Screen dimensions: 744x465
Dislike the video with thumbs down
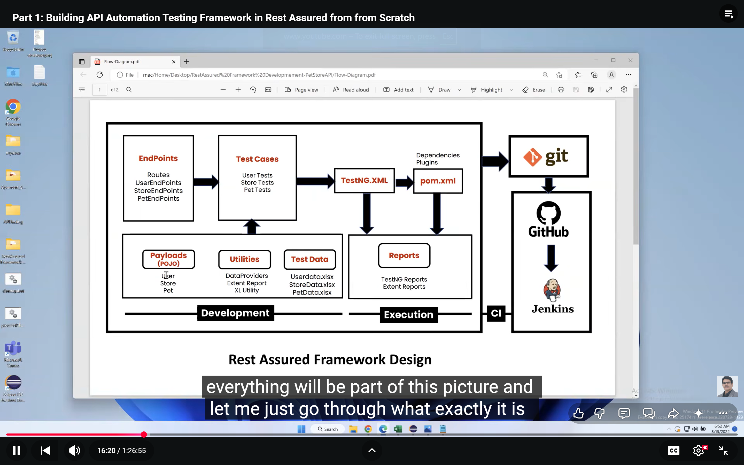[600, 413]
